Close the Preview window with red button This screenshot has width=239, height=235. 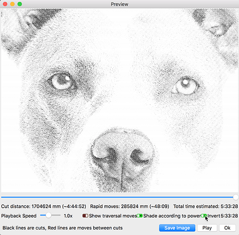[5, 4]
